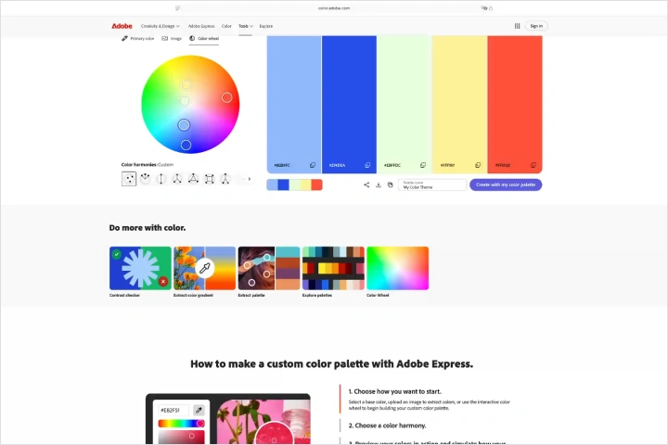Open the Color nav item

coord(226,26)
